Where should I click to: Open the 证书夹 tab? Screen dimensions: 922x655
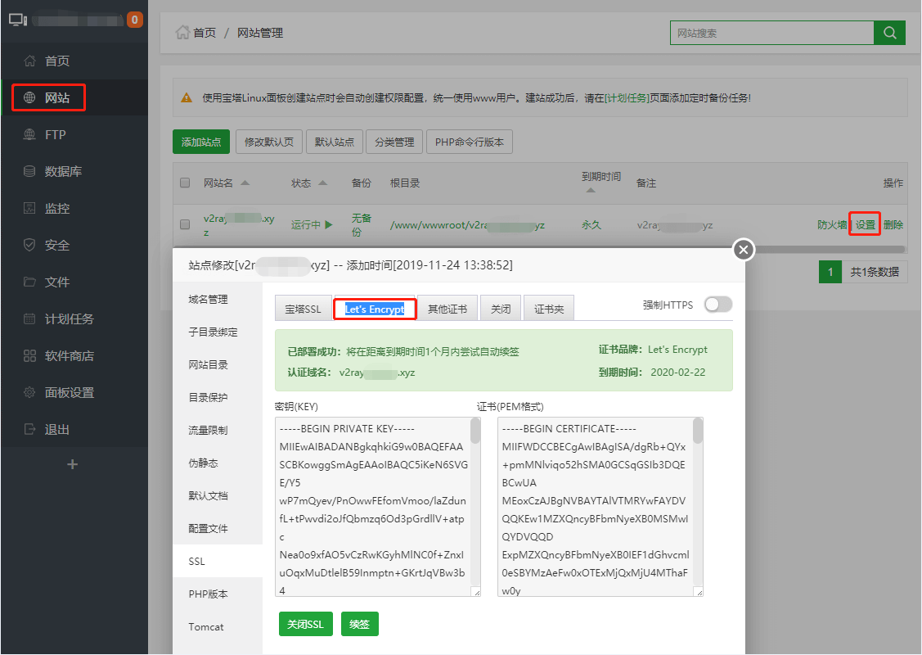tap(549, 309)
